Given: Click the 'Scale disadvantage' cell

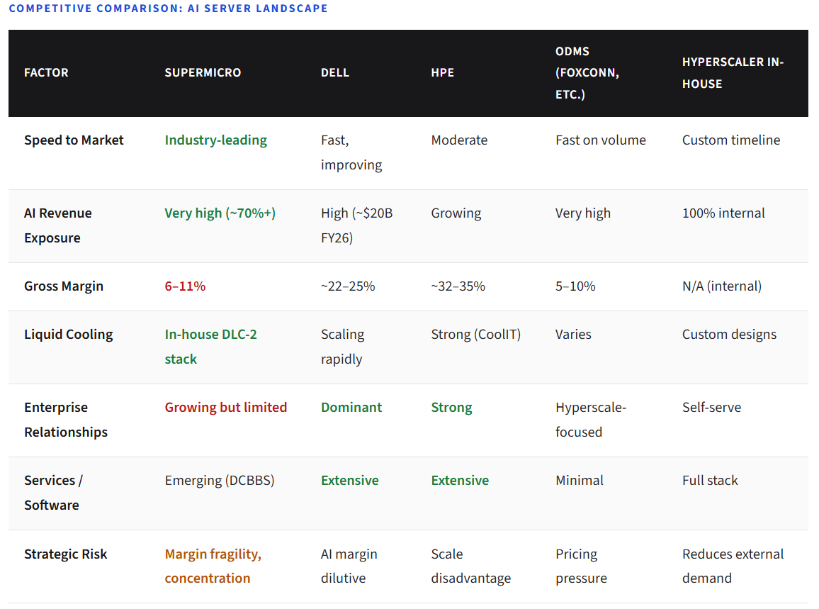Looking at the screenshot, I should 470,566.
